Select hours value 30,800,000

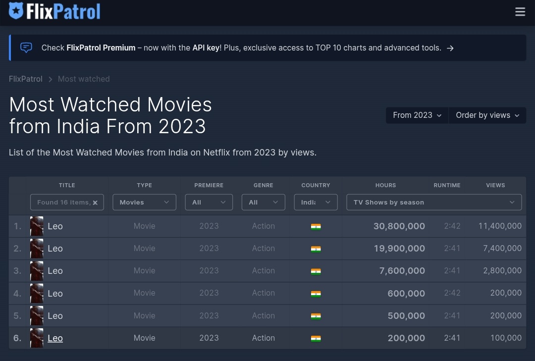pos(399,226)
